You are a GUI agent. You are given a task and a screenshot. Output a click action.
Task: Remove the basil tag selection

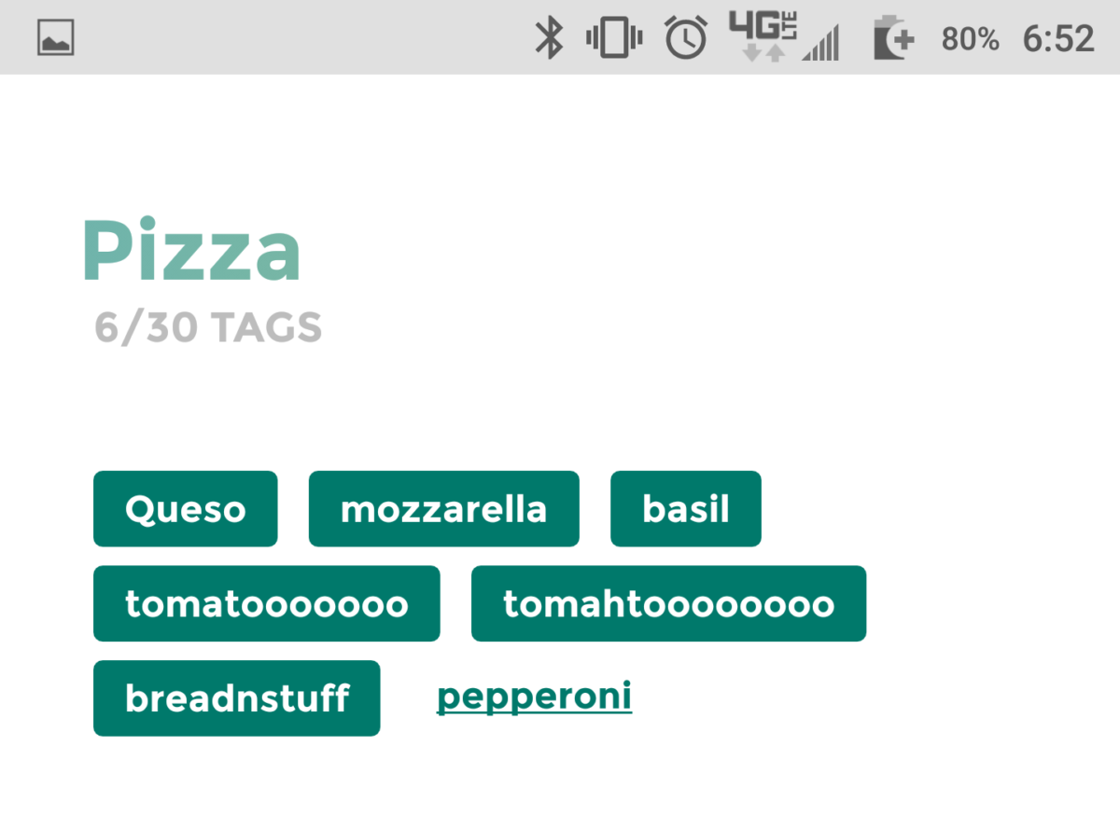coord(685,509)
